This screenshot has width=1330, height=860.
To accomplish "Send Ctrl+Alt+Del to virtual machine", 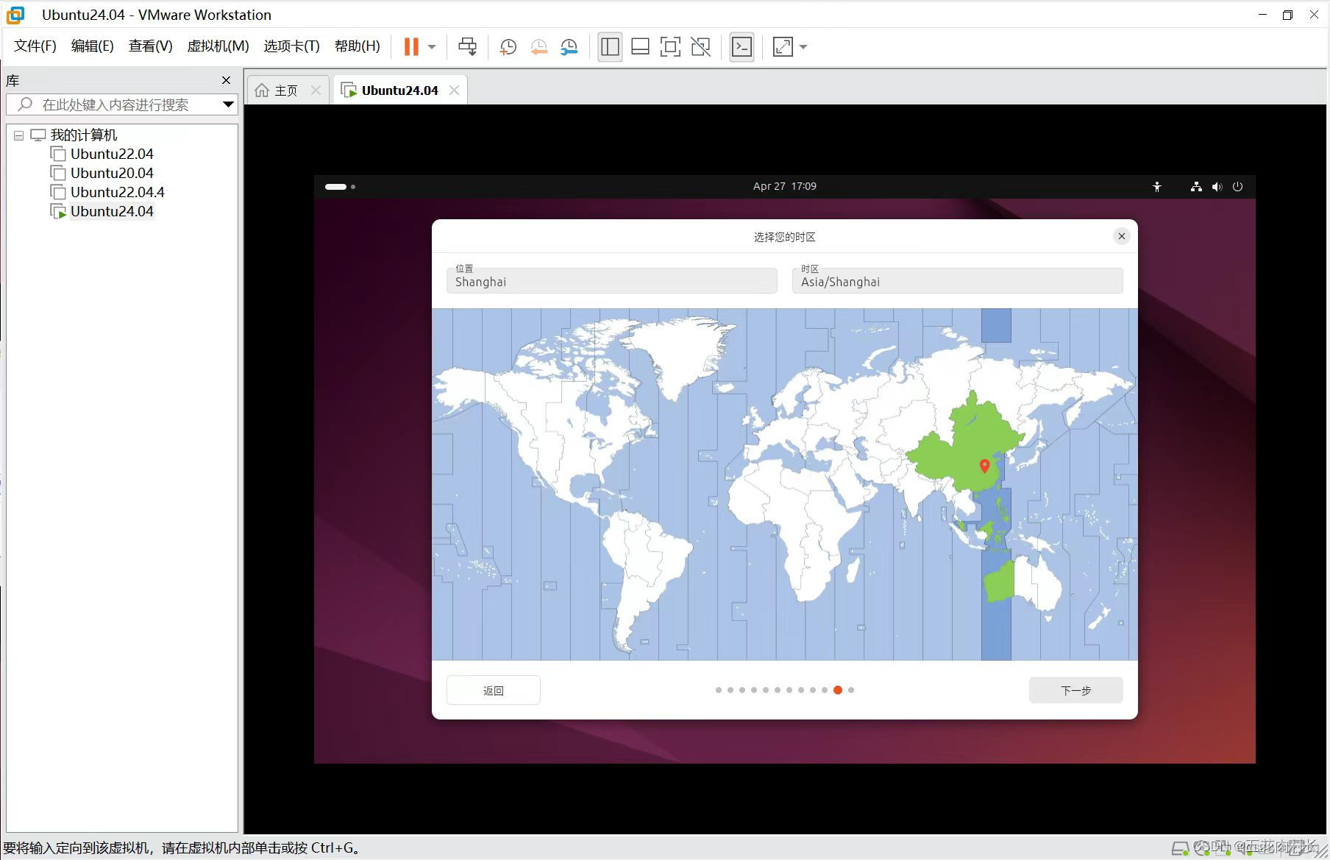I will pyautogui.click(x=467, y=46).
